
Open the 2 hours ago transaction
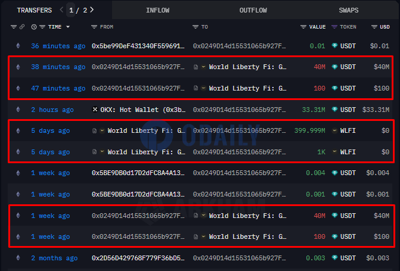point(52,110)
